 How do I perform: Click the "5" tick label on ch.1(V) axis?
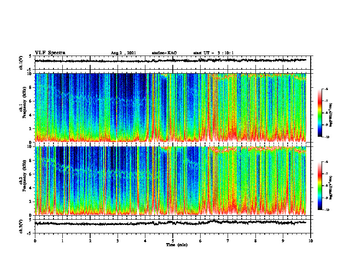[30, 56]
